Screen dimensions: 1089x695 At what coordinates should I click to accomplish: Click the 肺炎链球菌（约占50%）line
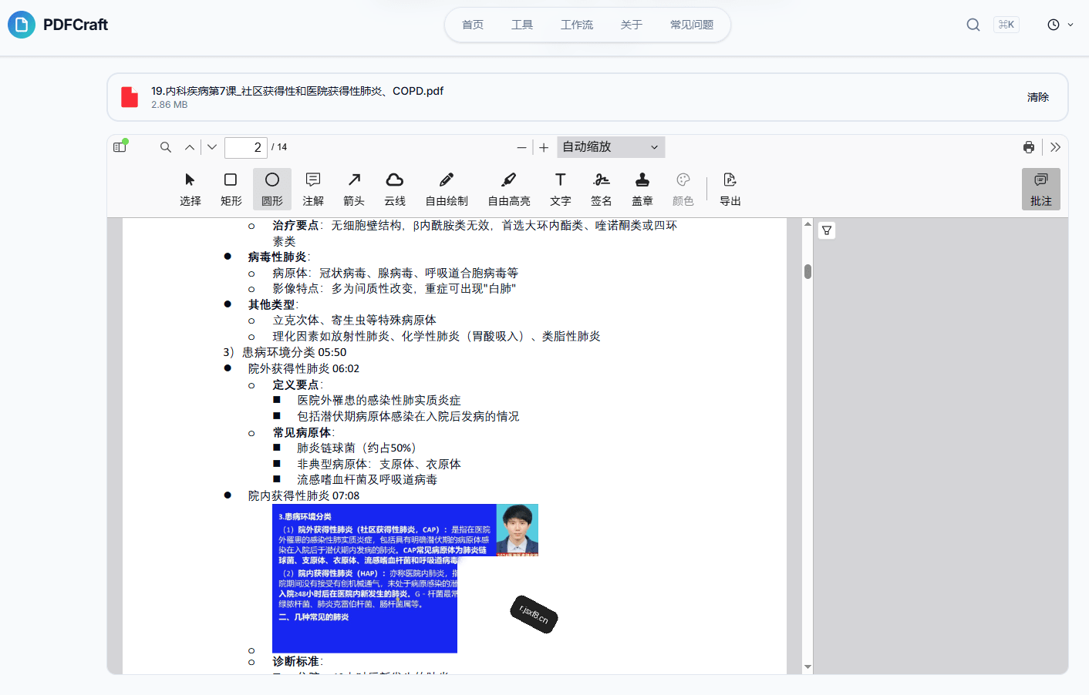356,448
